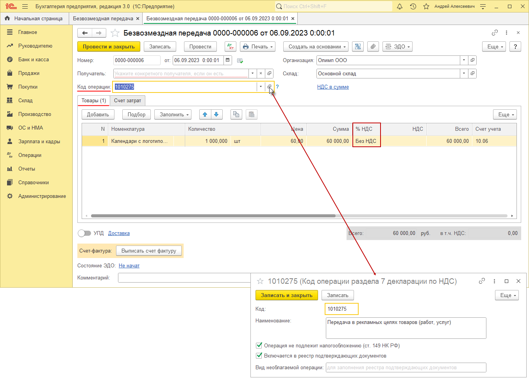Open Организация item form icon
Viewport: 529px width, 379px height.
472,60
